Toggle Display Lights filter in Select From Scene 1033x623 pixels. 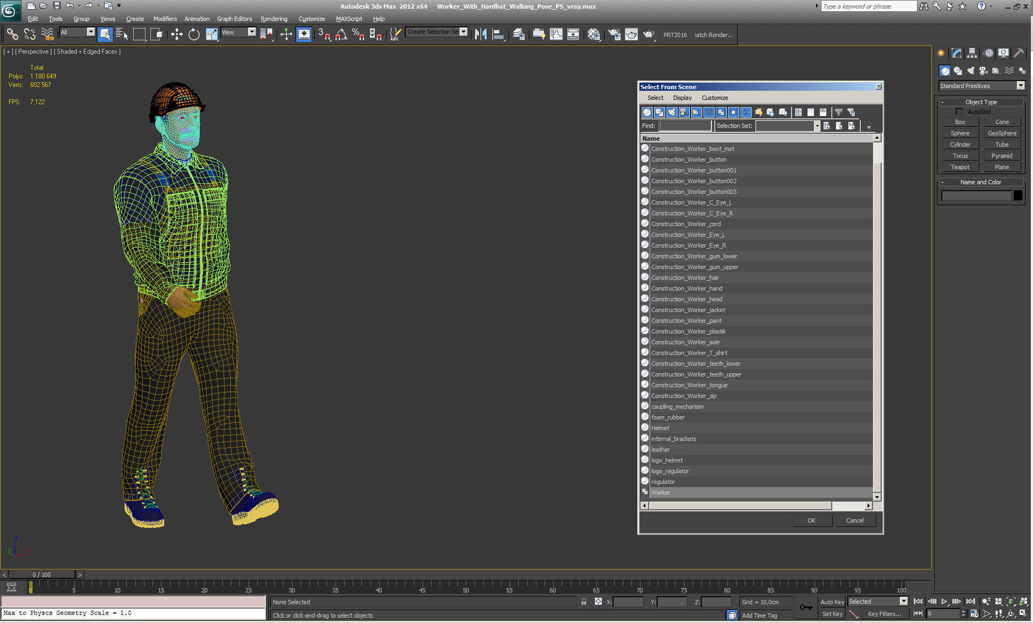pyautogui.click(x=672, y=112)
